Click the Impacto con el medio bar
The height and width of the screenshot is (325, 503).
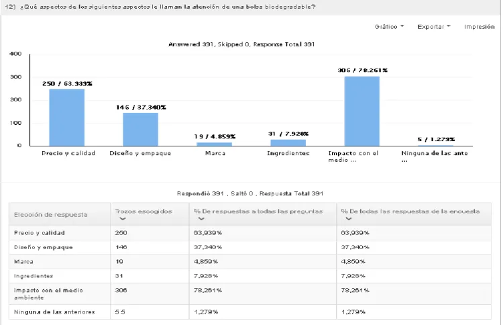[x=362, y=111]
